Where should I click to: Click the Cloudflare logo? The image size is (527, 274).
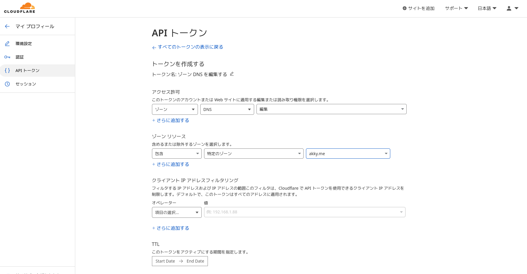click(x=19, y=8)
